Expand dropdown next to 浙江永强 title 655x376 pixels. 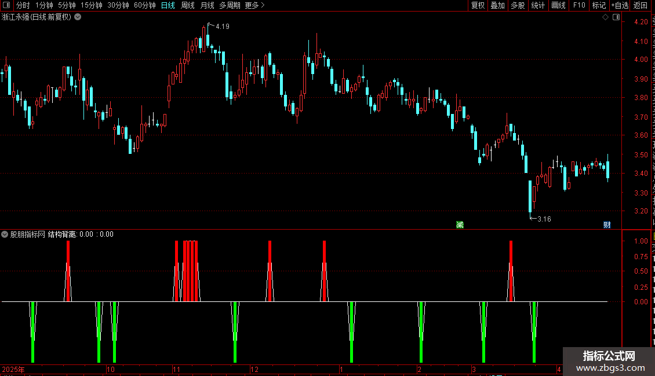point(78,17)
